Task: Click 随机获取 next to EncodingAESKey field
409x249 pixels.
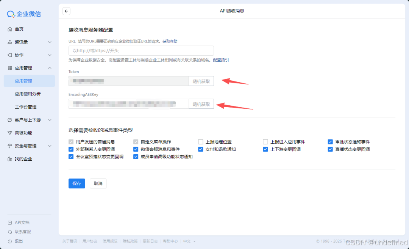Action: coord(201,104)
